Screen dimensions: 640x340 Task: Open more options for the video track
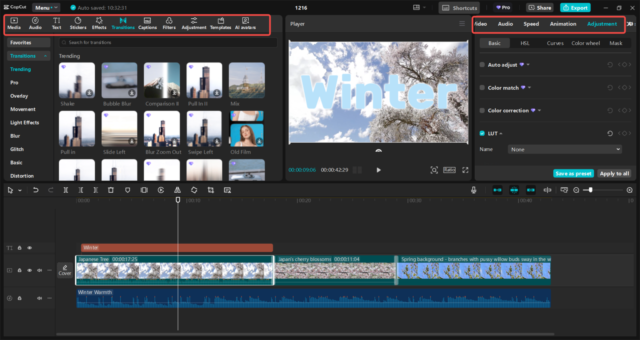pos(49,270)
